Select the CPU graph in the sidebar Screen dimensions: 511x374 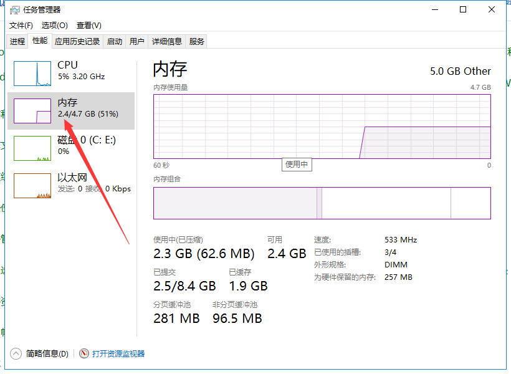(x=69, y=70)
